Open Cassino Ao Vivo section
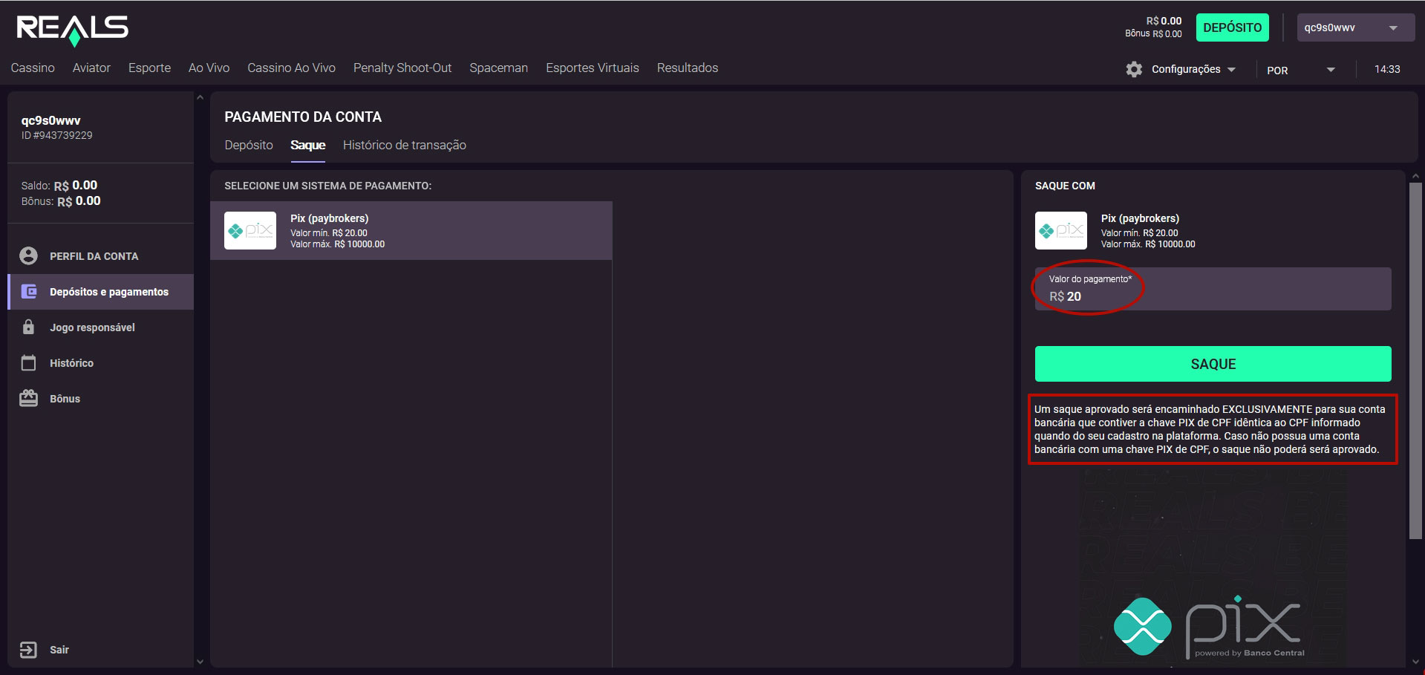 coord(291,68)
